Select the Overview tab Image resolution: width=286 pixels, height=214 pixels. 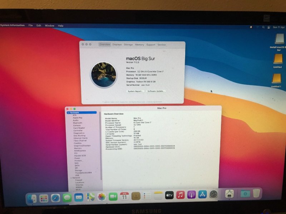tap(105, 44)
